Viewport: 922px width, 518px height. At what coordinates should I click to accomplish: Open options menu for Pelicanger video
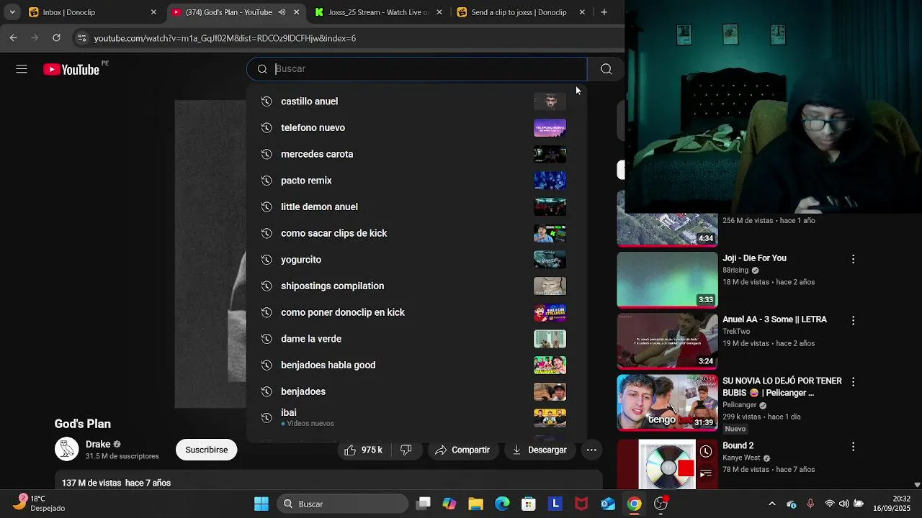click(x=853, y=382)
